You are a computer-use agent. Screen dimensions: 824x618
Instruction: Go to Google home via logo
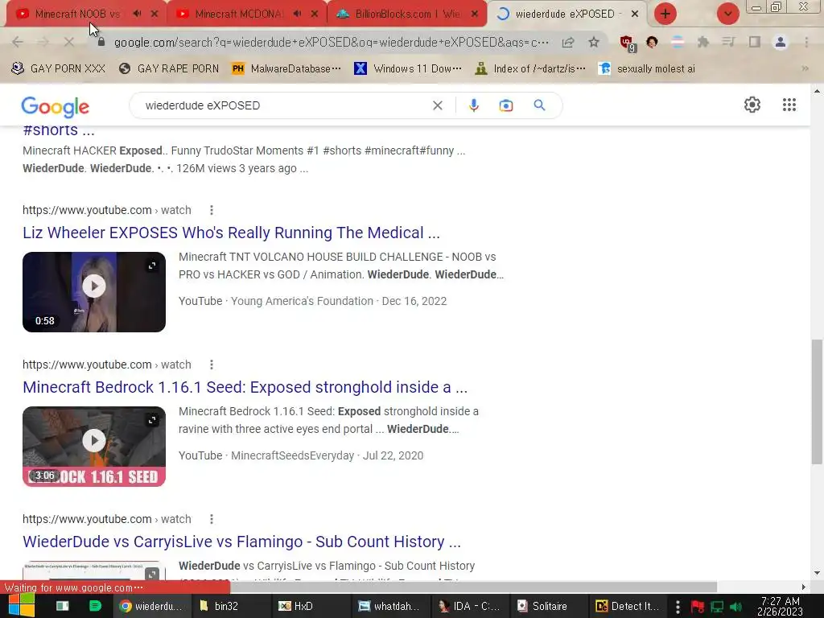coord(56,107)
